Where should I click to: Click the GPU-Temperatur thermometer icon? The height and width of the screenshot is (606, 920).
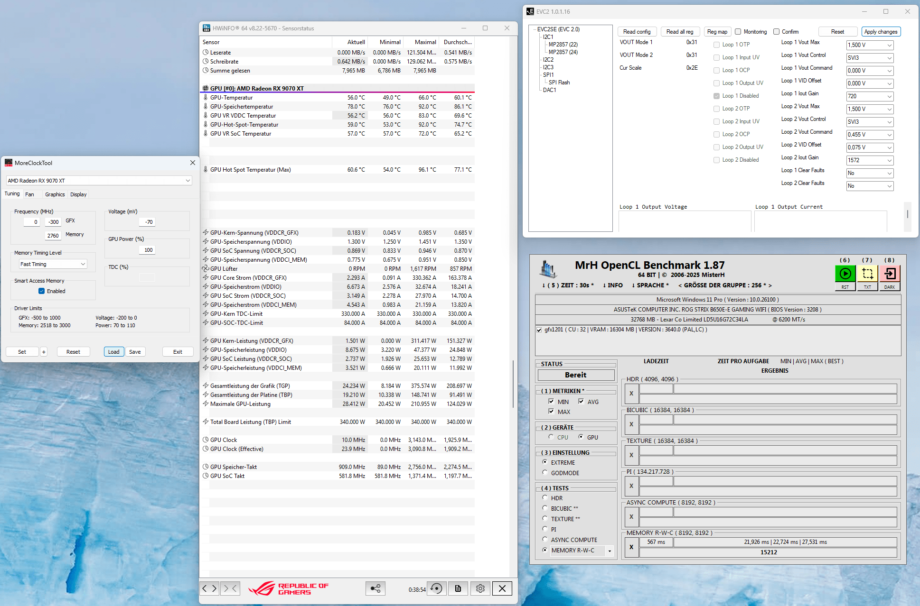point(206,98)
